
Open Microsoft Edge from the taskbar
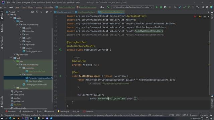(10, 118)
